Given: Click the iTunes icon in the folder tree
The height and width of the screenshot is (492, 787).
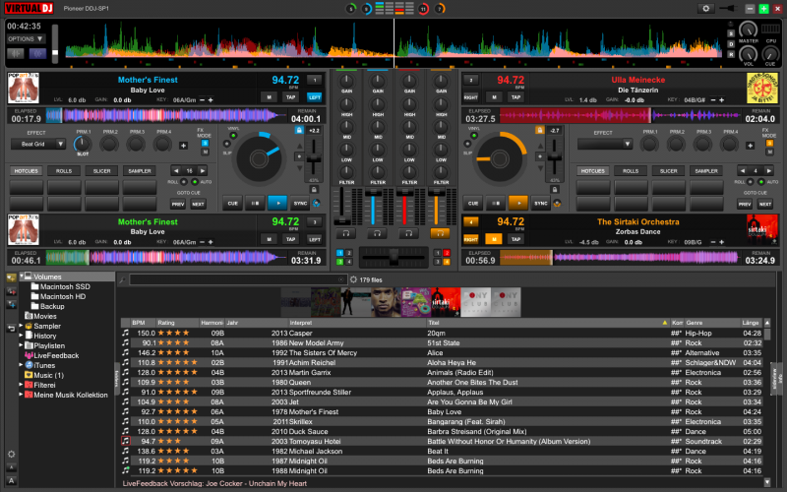Looking at the screenshot, I should (x=29, y=365).
